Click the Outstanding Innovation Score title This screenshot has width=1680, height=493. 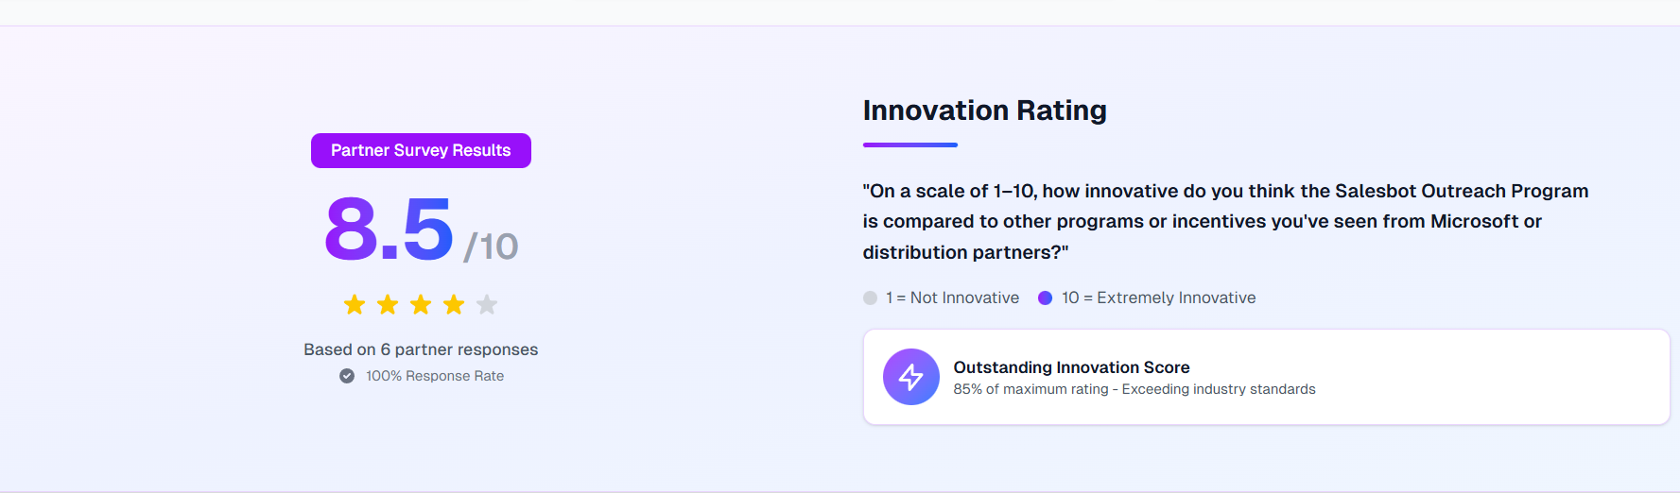coord(1071,367)
